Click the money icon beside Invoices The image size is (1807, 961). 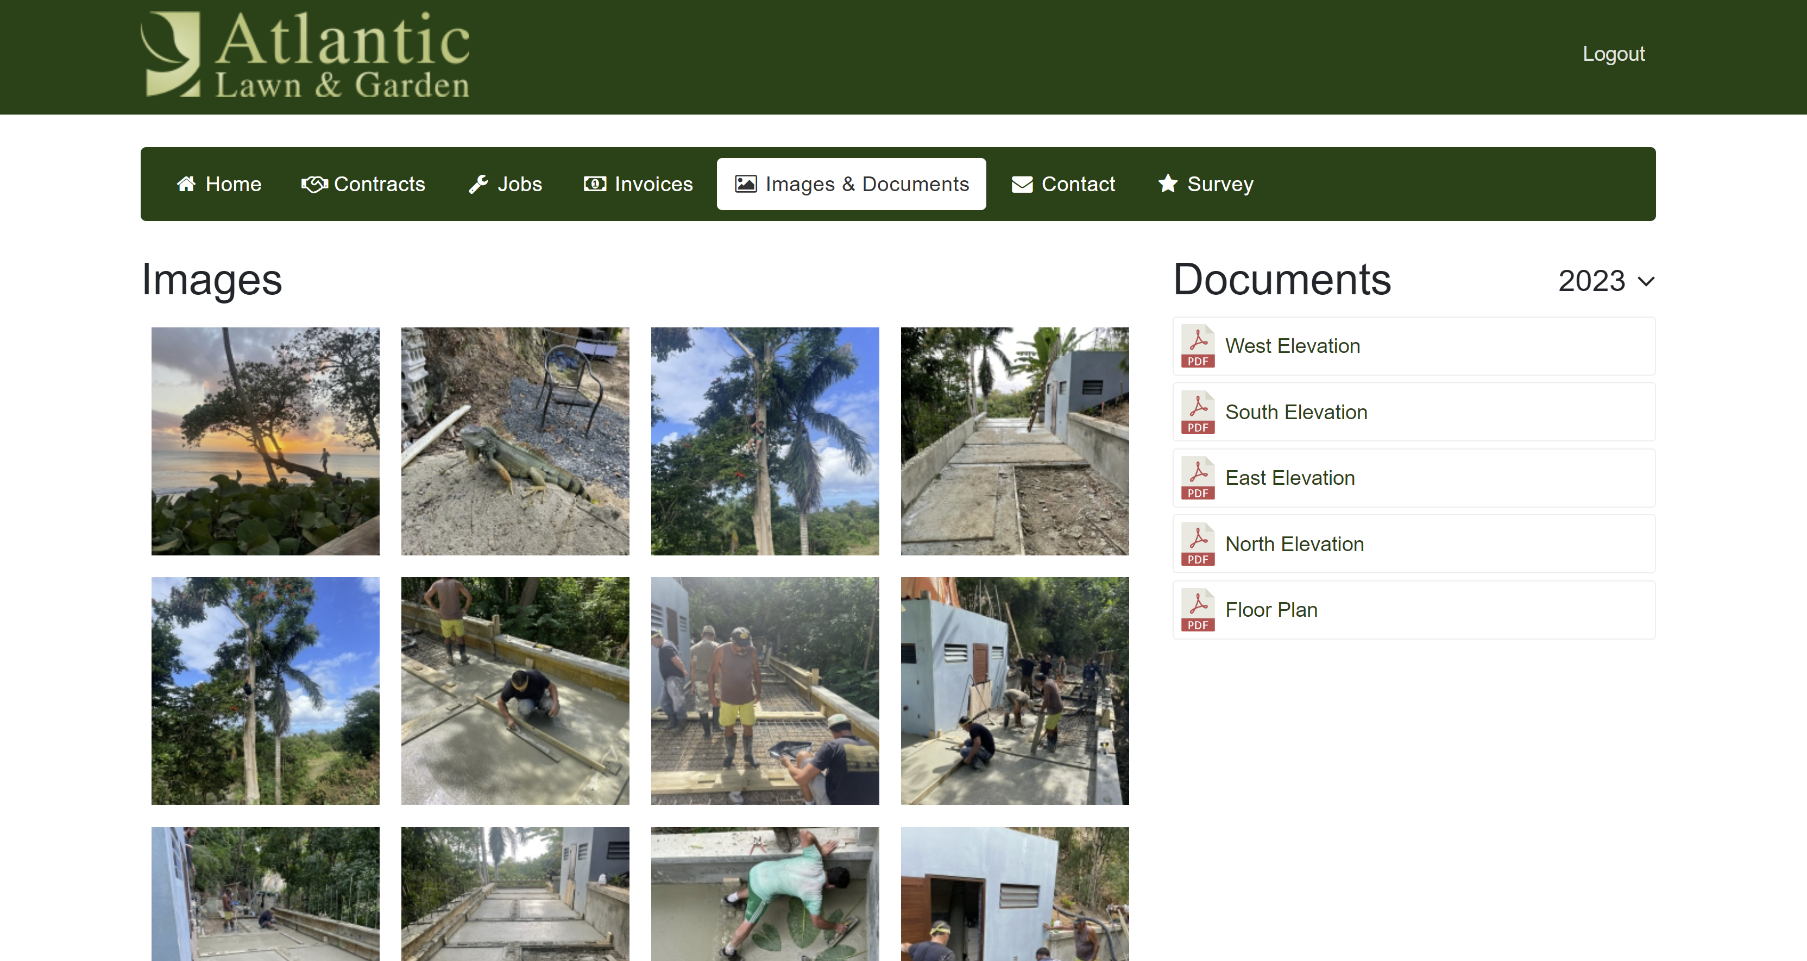[x=595, y=184]
